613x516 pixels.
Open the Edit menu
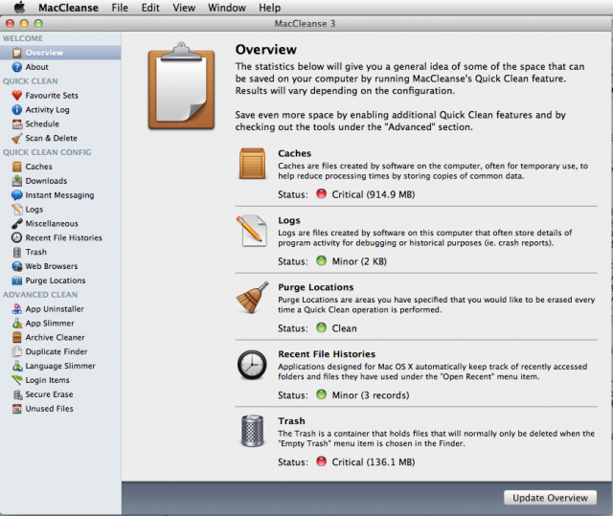point(150,8)
